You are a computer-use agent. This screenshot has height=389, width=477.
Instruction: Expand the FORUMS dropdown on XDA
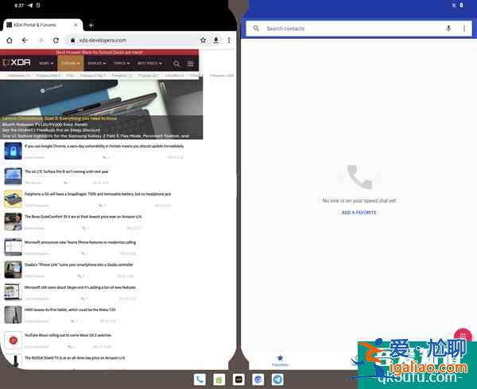click(70, 64)
